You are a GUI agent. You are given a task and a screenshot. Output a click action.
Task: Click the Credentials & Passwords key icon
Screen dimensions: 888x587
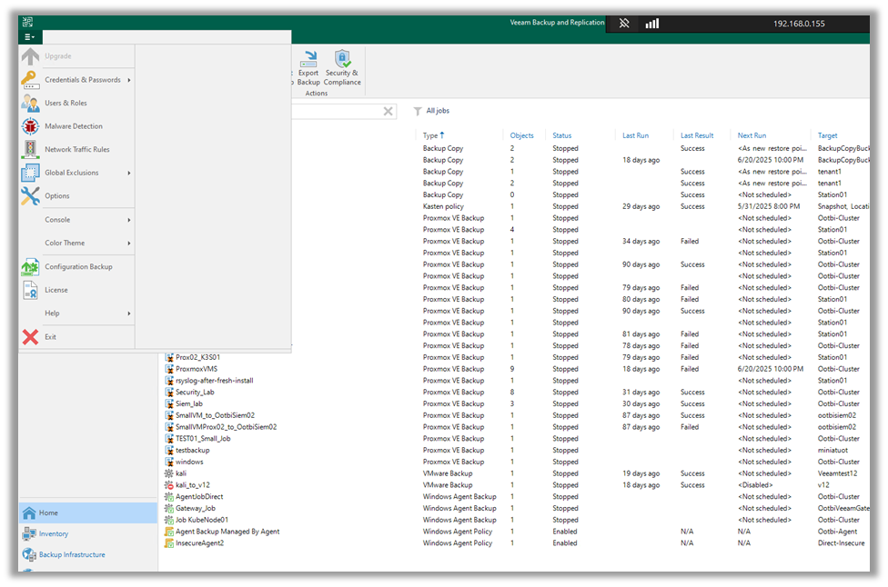pos(28,79)
